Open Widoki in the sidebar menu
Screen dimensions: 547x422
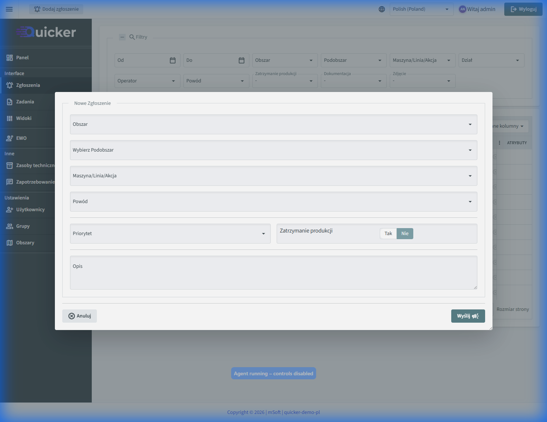(24, 118)
